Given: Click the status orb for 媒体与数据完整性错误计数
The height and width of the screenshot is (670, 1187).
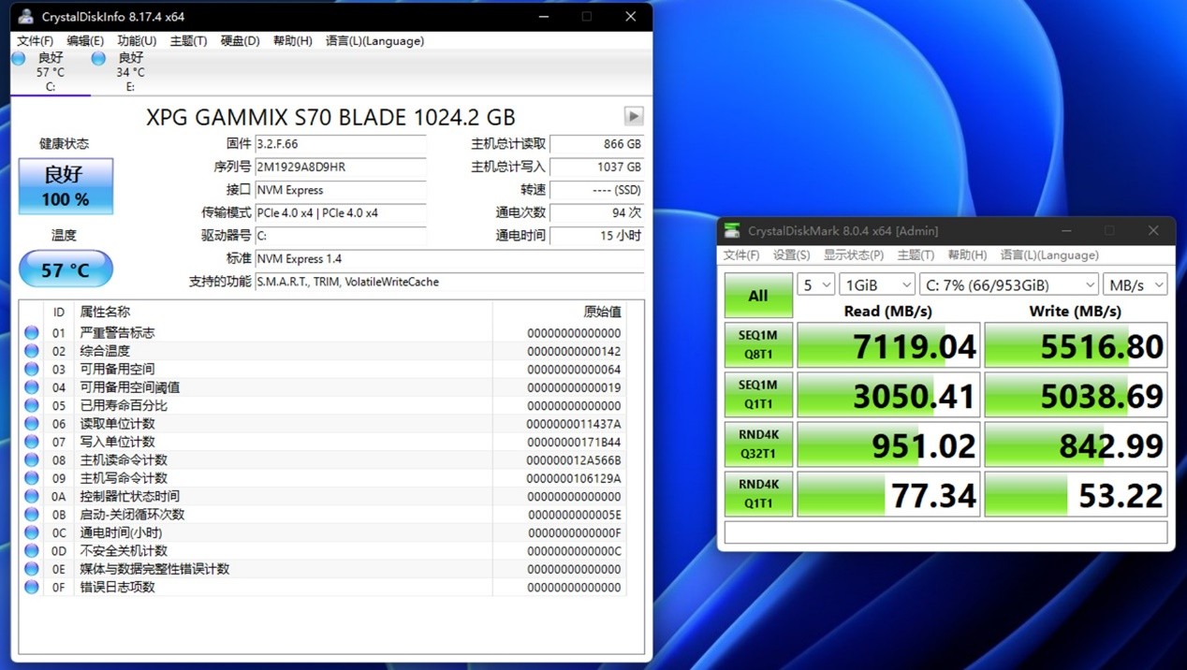Looking at the screenshot, I should click(32, 569).
